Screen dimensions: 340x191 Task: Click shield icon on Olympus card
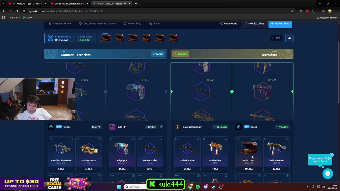click(133, 139)
